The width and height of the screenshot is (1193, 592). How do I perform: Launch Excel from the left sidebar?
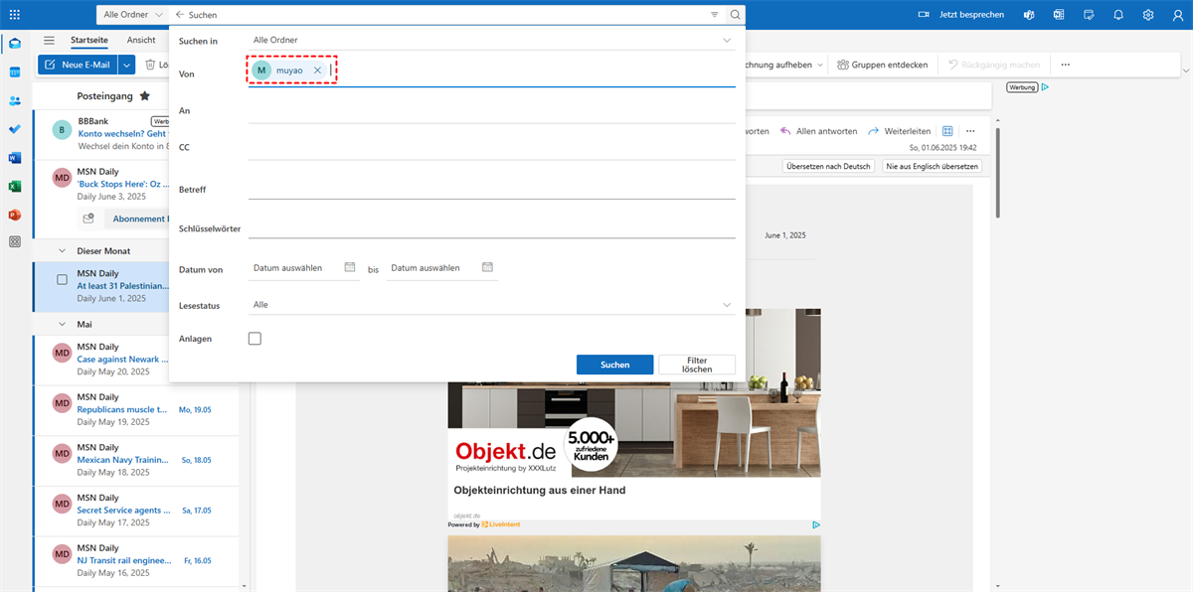(15, 186)
